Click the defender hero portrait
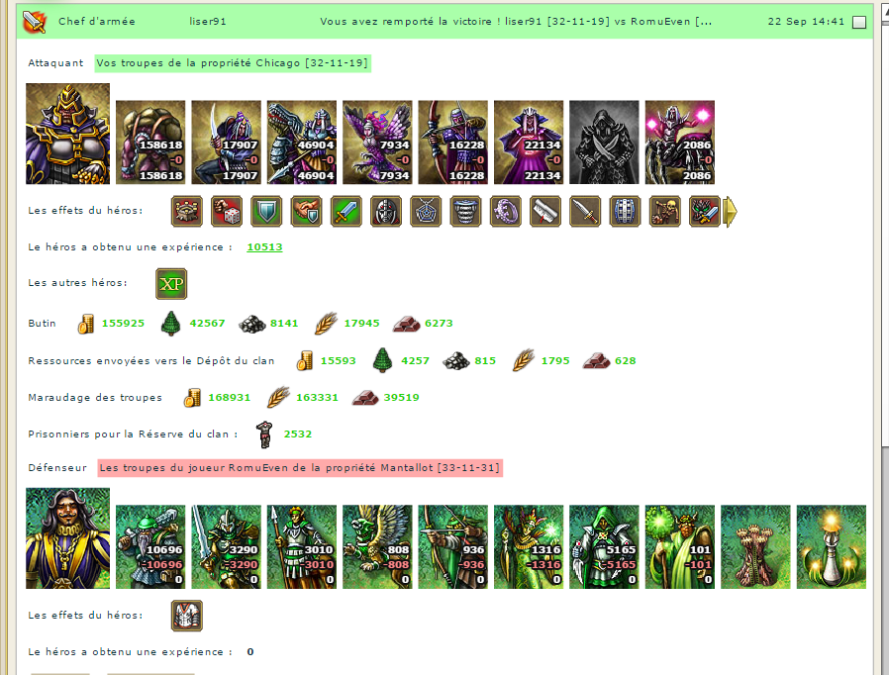 tap(68, 538)
